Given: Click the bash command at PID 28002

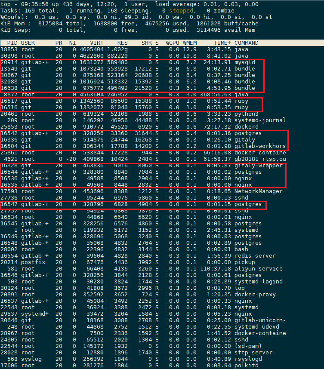Looking at the screenshot, I should tap(241, 249).
